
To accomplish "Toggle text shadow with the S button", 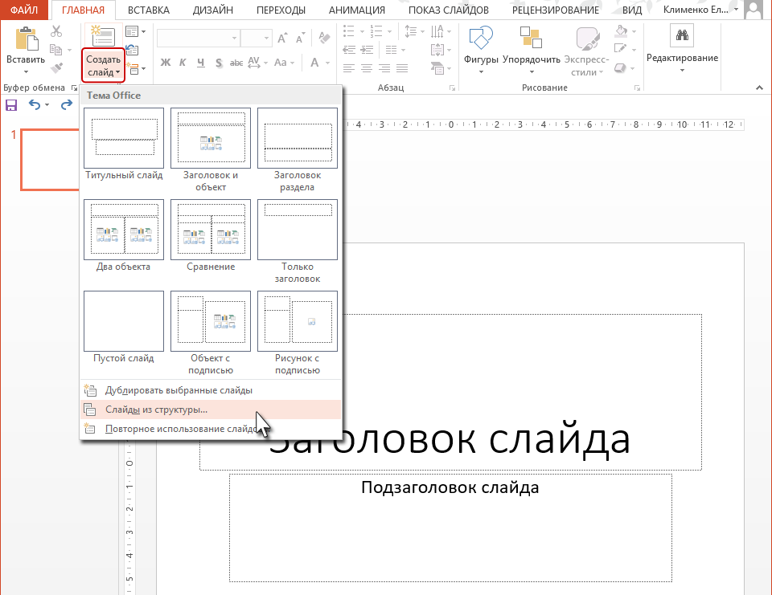I will point(219,63).
